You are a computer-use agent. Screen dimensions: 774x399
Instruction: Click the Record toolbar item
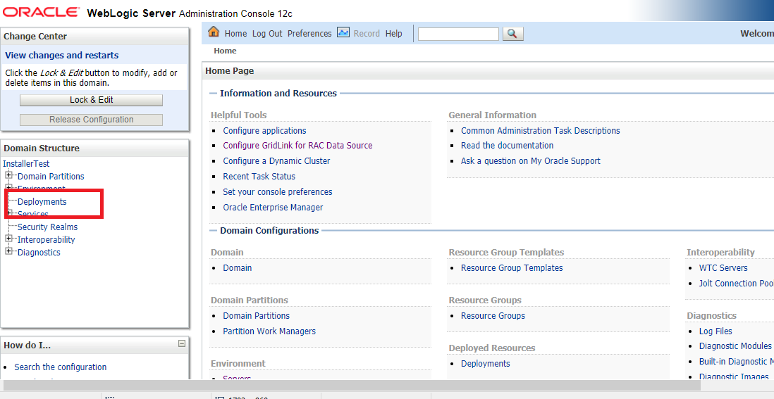367,34
